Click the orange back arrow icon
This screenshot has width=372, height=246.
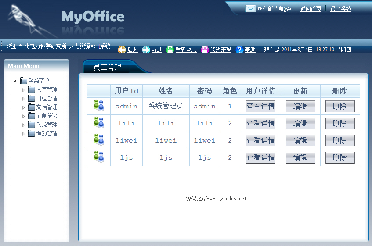(122, 50)
